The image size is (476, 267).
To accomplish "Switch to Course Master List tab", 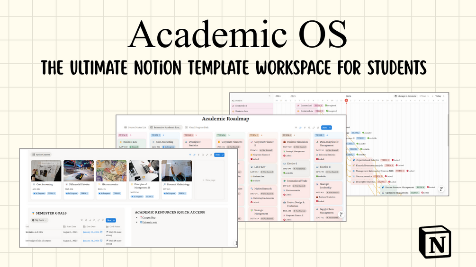I will coord(135,128).
